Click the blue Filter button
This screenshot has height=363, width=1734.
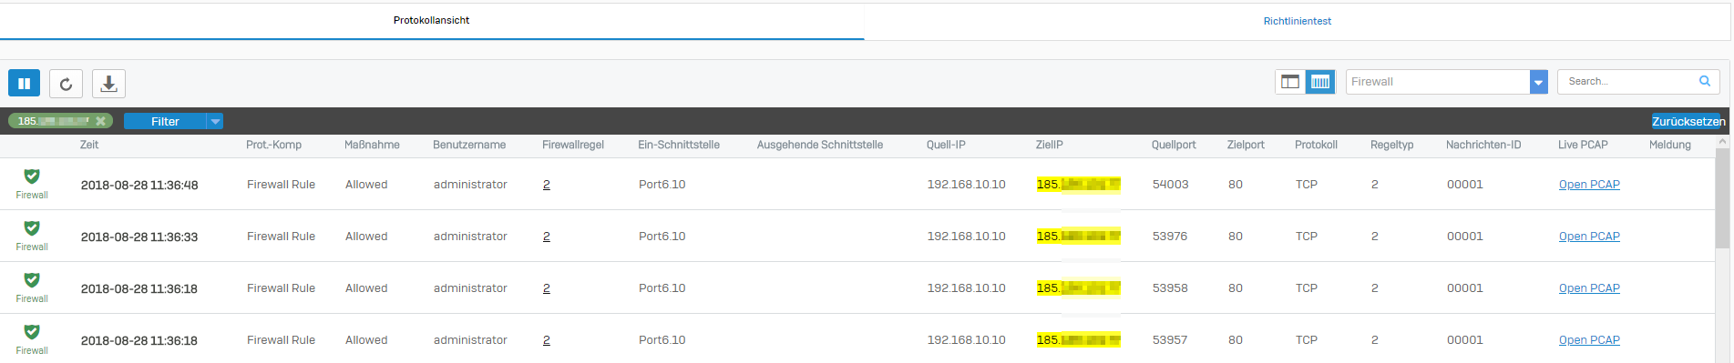tap(165, 121)
